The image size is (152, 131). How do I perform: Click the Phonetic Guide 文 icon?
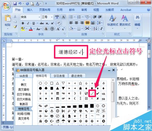pyautogui.click(x=57, y=17)
